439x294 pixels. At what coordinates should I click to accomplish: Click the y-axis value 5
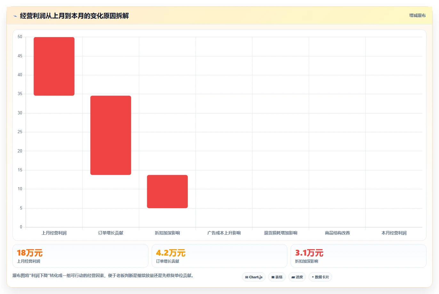click(21, 208)
